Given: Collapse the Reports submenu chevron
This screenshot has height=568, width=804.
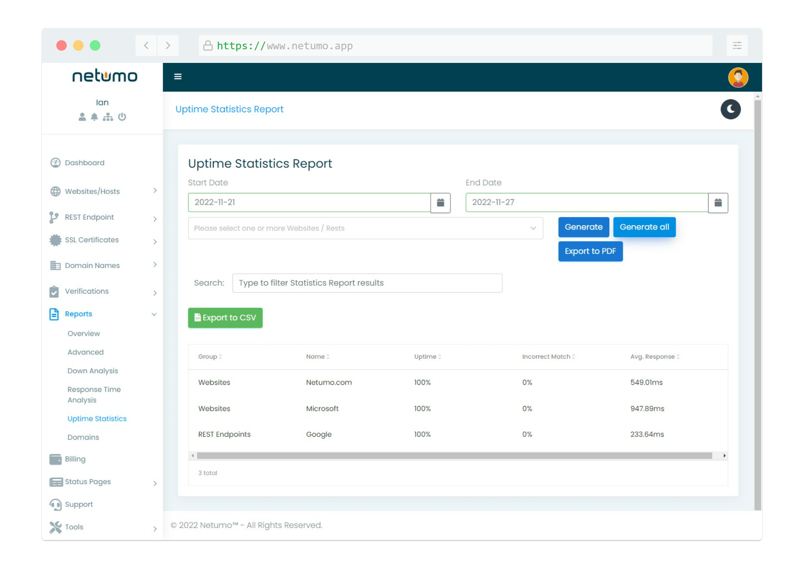Looking at the screenshot, I should [154, 315].
